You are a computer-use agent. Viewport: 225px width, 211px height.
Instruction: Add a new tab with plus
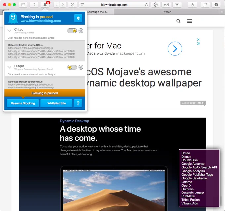tap(222, 12)
